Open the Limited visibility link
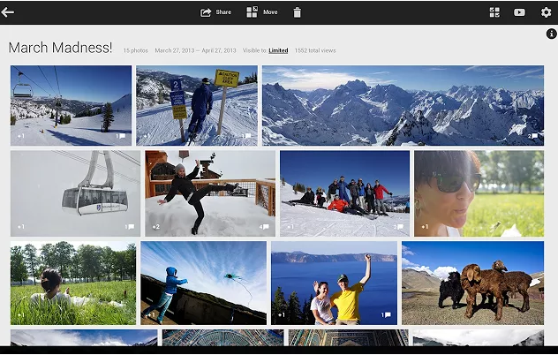The width and height of the screenshot is (558, 355). pyautogui.click(x=278, y=51)
